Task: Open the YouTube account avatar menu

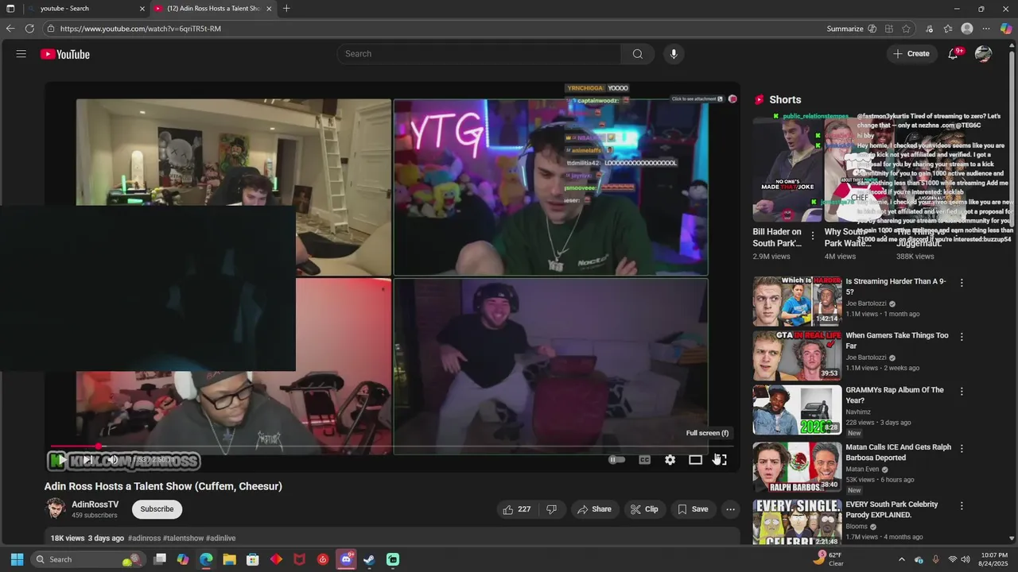Action: (984, 54)
